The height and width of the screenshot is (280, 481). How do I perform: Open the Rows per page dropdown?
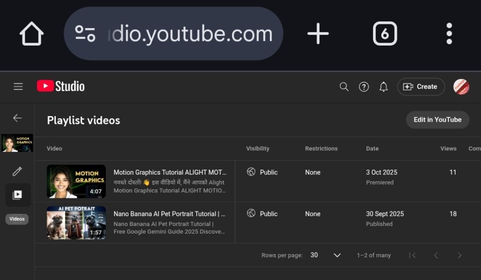(336, 255)
